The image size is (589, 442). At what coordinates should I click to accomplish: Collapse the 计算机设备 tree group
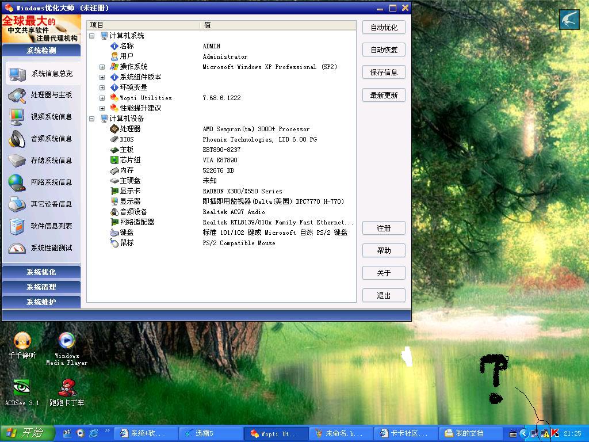click(91, 119)
